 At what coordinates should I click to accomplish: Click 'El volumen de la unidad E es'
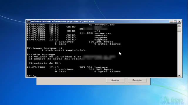(x=55, y=57)
